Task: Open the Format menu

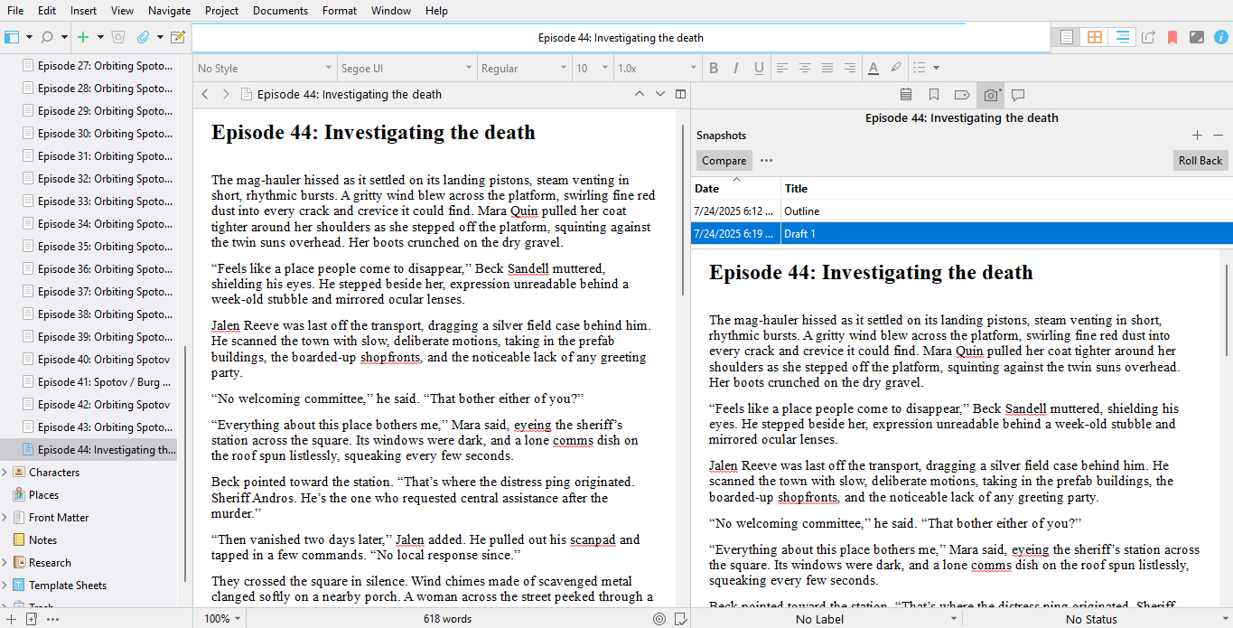Action: [x=340, y=11]
